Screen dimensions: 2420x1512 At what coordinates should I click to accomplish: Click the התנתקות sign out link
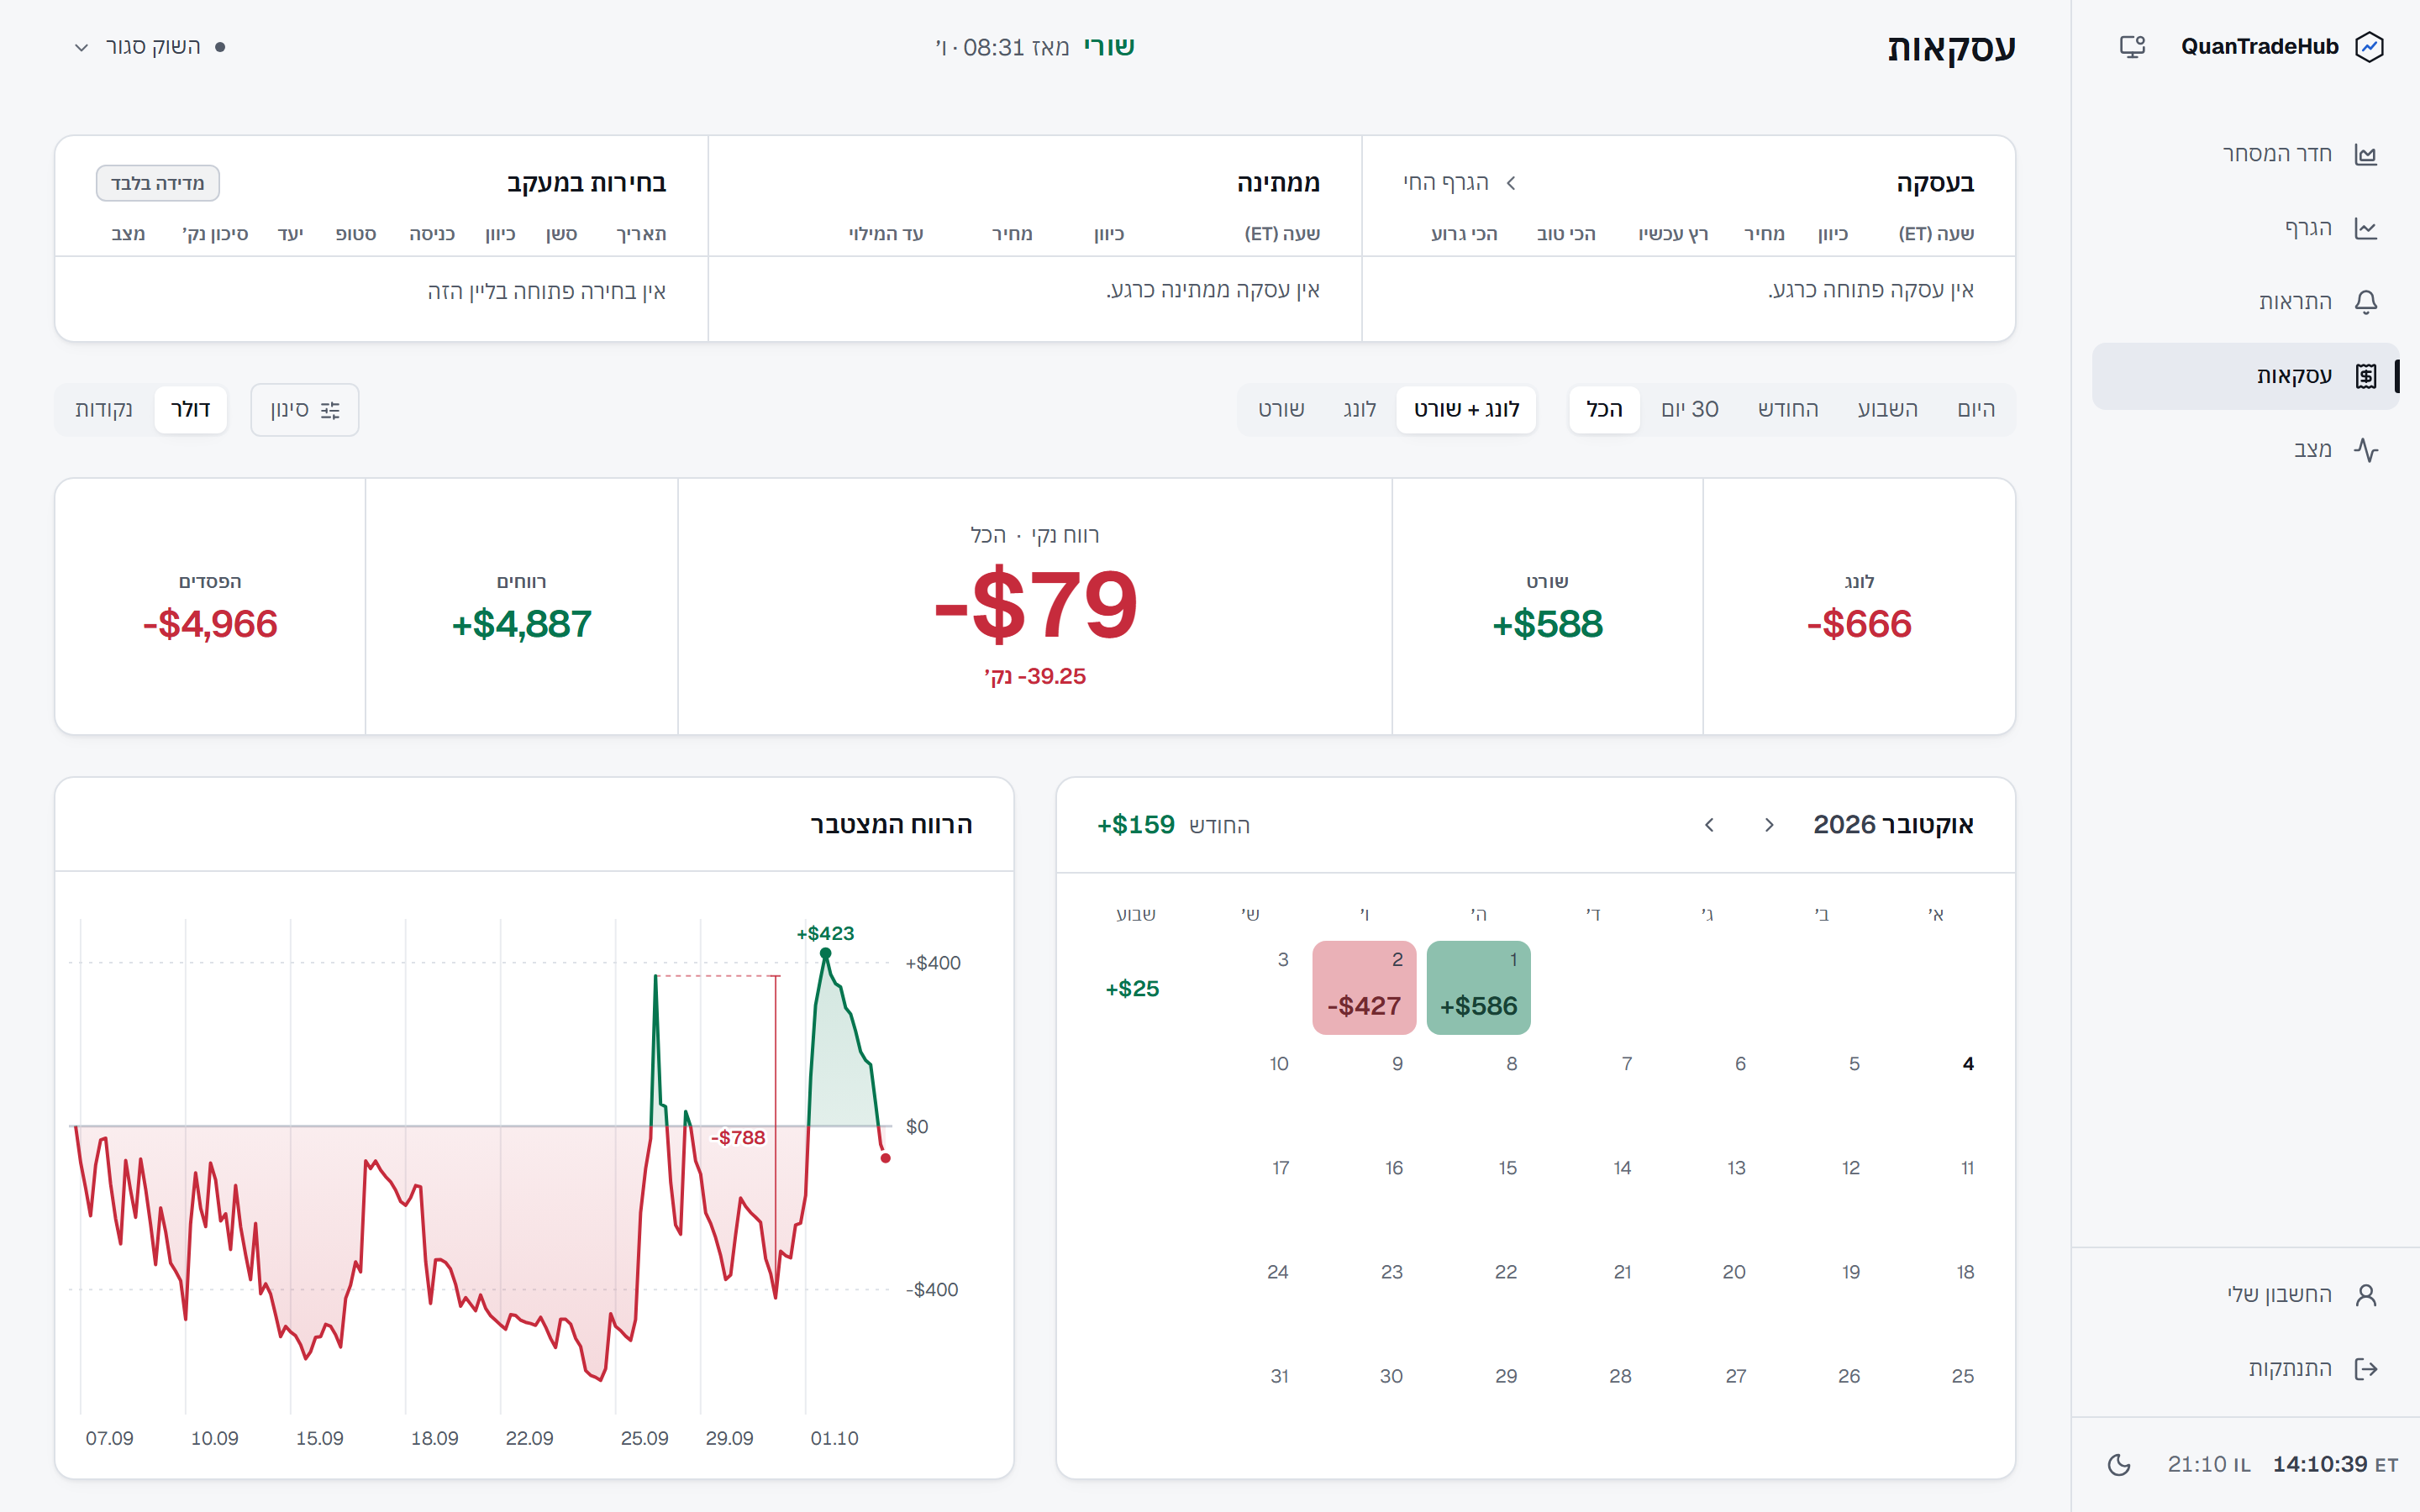[x=2245, y=1369]
